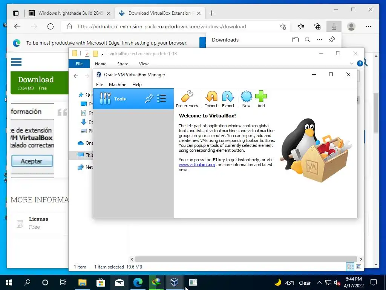Toggle the Edge Downloads toolbar button
The image size is (386, 290).
coord(334,26)
